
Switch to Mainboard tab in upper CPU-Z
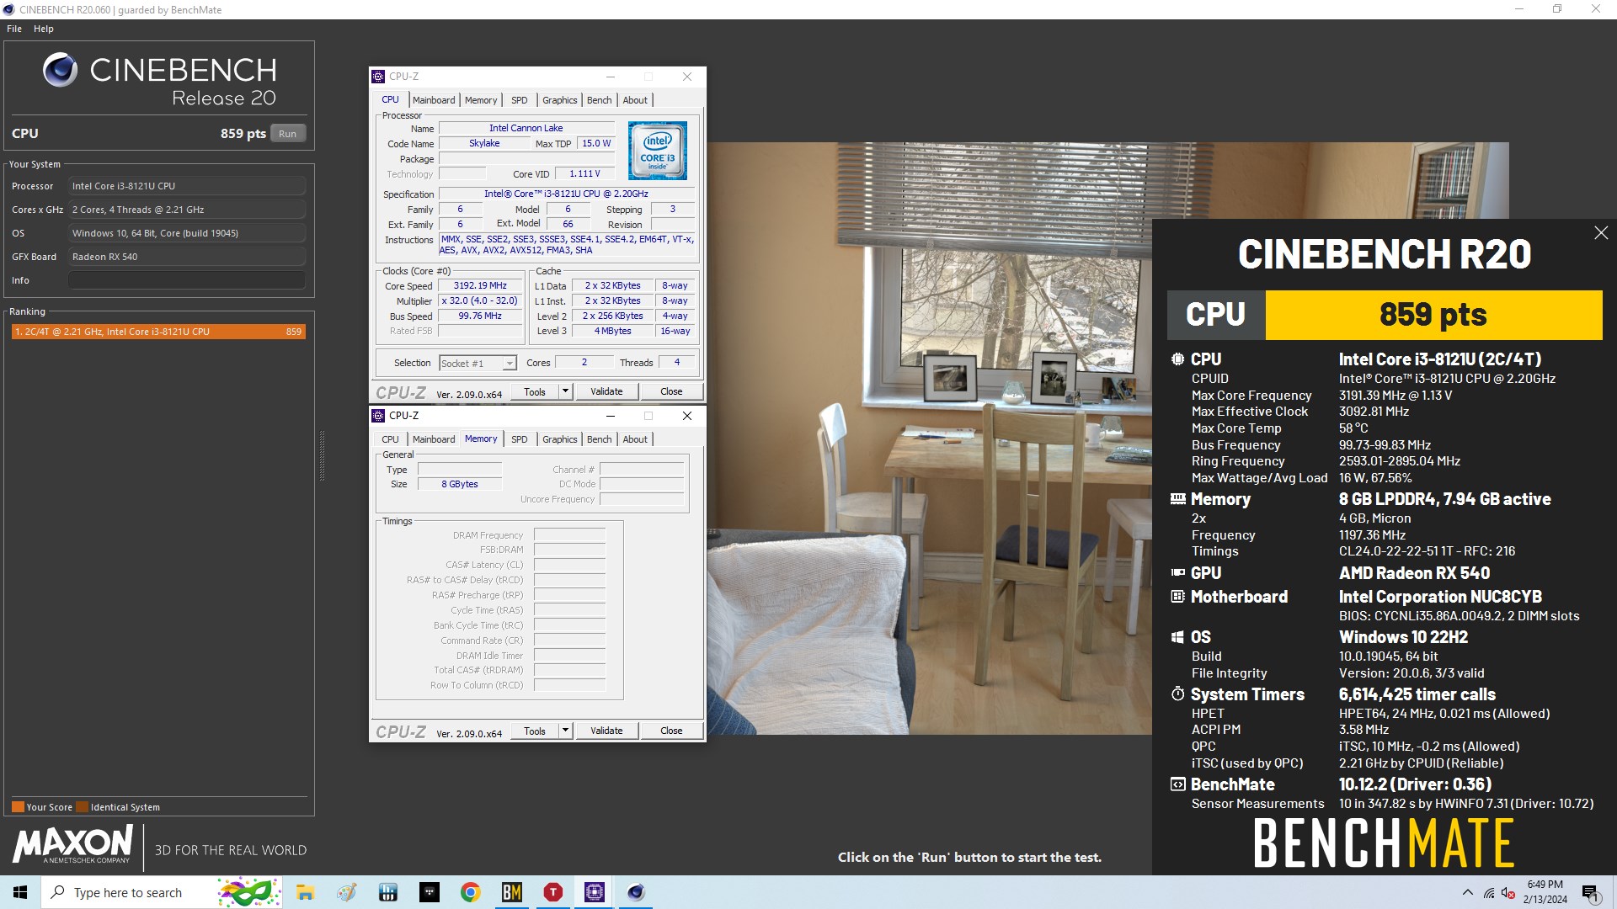point(434,100)
